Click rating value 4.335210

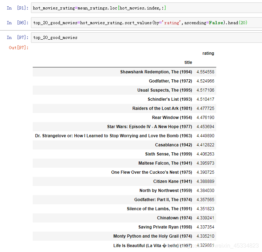pyautogui.click(x=205, y=236)
